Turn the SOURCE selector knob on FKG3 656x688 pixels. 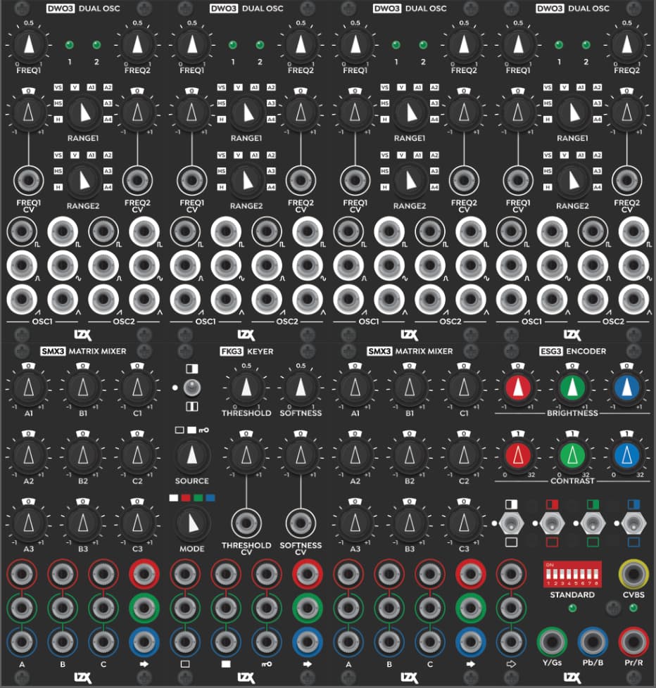coord(192,455)
